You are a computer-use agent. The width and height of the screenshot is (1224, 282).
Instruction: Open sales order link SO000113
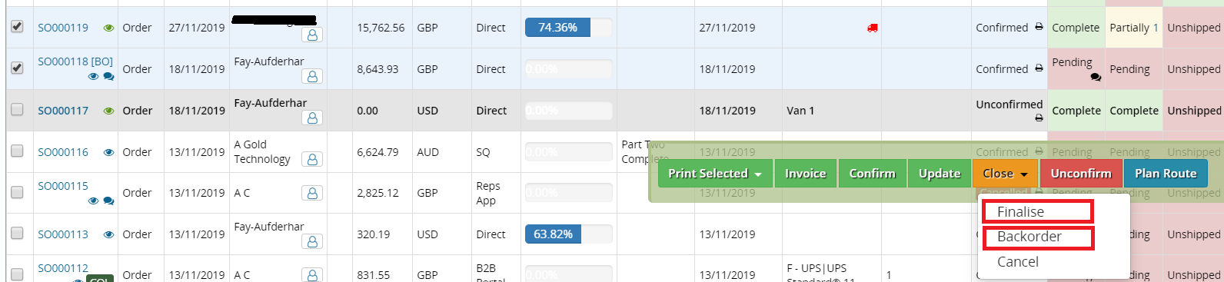click(x=63, y=234)
